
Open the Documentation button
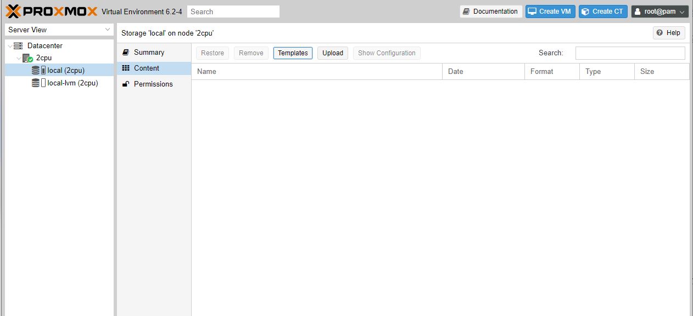pos(491,12)
